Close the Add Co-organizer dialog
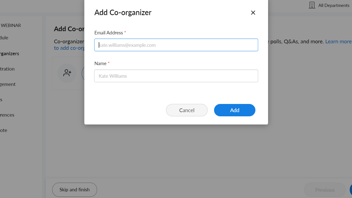352x198 pixels. point(253,13)
